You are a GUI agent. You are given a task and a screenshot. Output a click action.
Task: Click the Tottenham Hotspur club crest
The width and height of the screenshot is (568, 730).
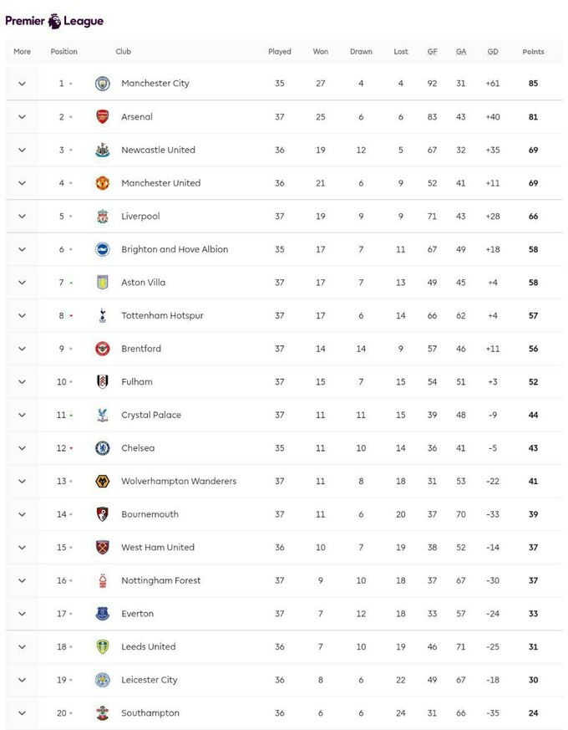coord(102,316)
